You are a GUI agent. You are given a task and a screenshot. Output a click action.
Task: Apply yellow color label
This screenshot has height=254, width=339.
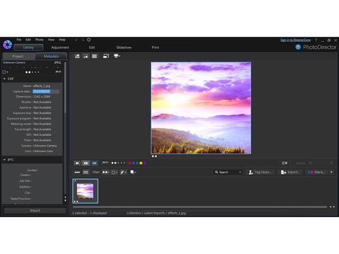141,163
